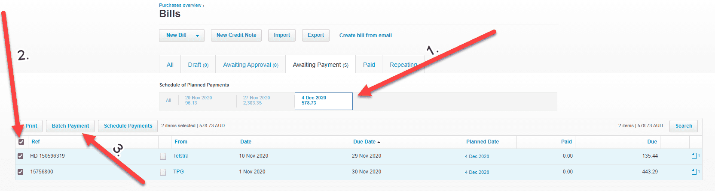
Task: Open the Telstra supplier link
Action: tap(180, 156)
